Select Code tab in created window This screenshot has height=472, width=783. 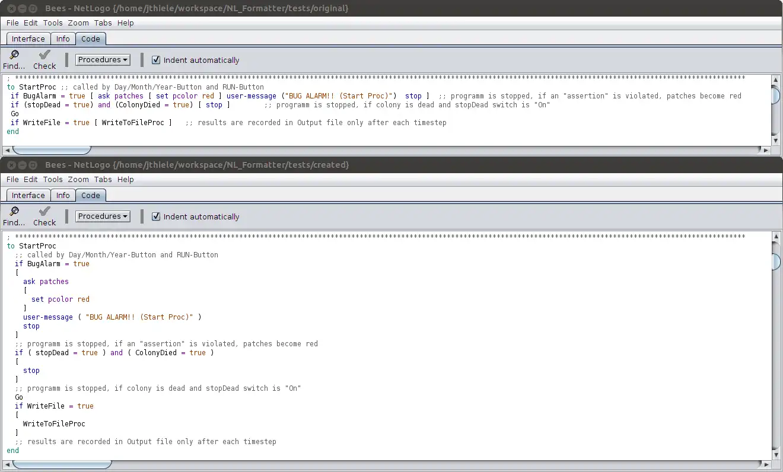click(x=91, y=195)
